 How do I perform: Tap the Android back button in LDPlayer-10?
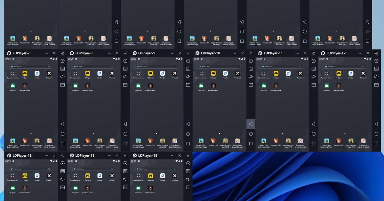point(251,124)
